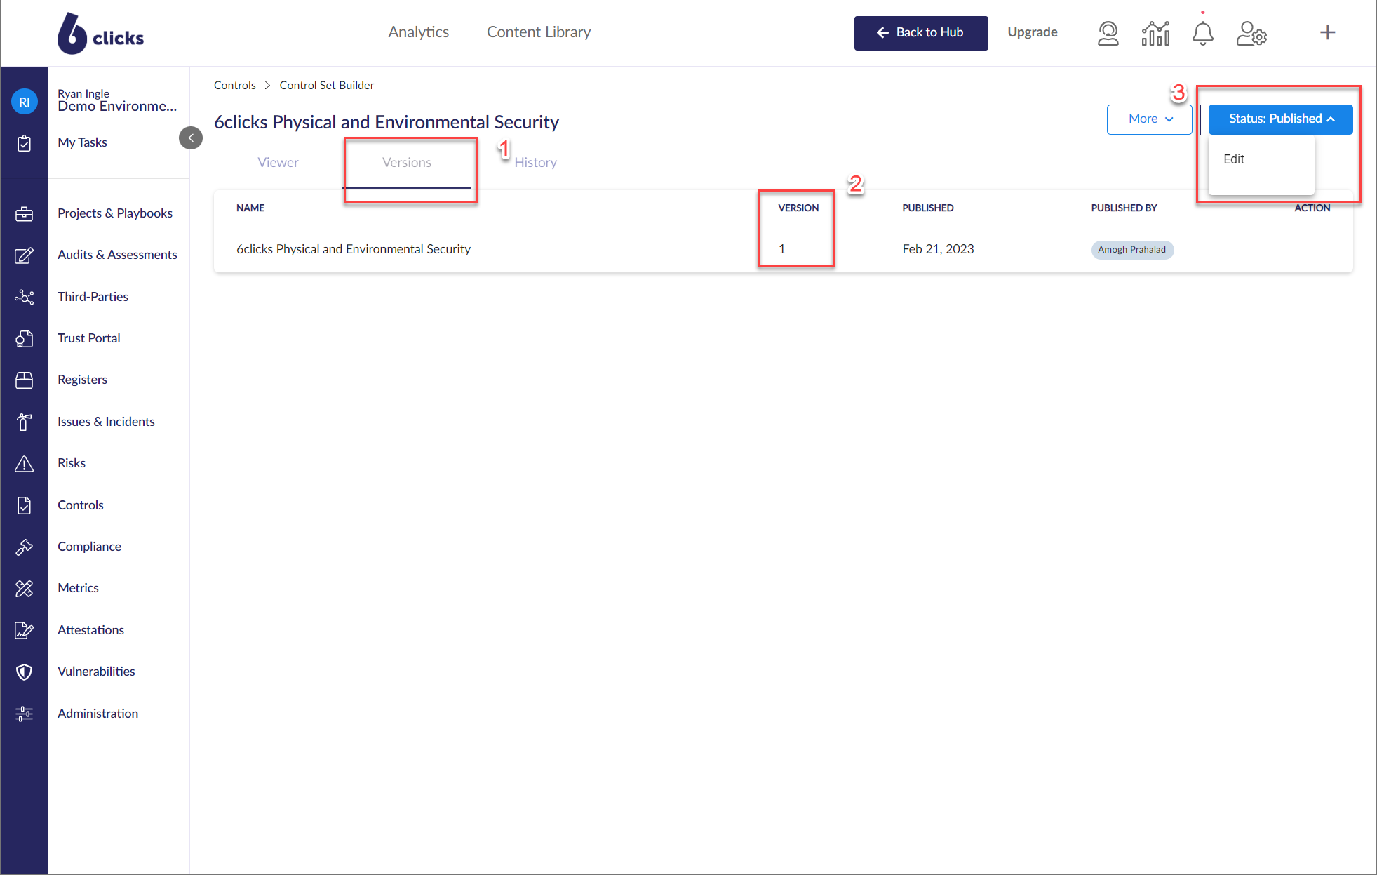The width and height of the screenshot is (1377, 875).
Task: Open Controls in sidebar
Action: coord(81,505)
